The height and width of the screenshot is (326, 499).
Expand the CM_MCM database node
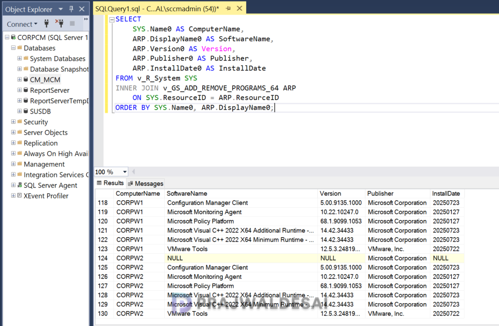coord(19,79)
